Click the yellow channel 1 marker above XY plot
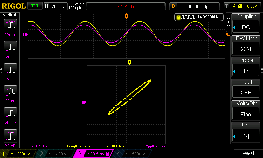Viewport: 263px width, 158px height. point(129,63)
